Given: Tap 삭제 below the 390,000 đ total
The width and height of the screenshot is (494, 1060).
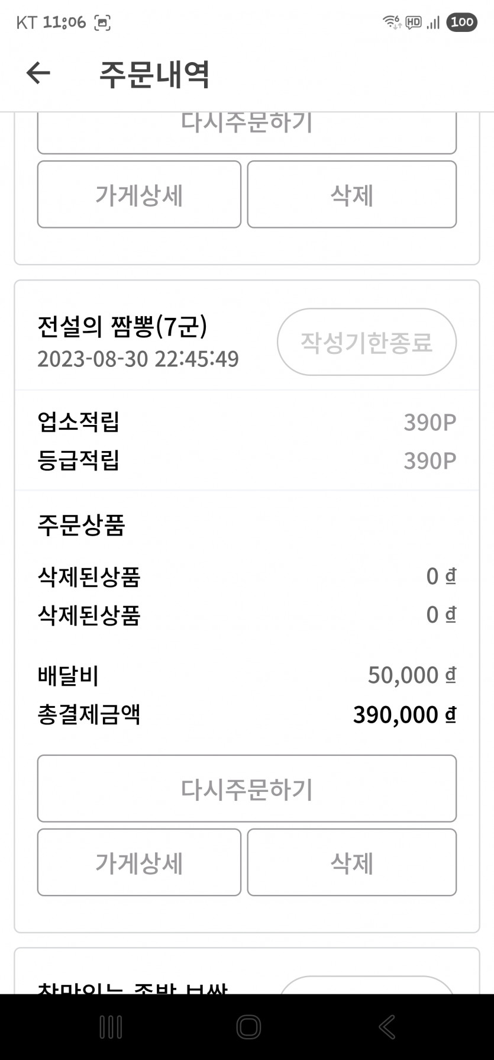Looking at the screenshot, I should 351,862.
